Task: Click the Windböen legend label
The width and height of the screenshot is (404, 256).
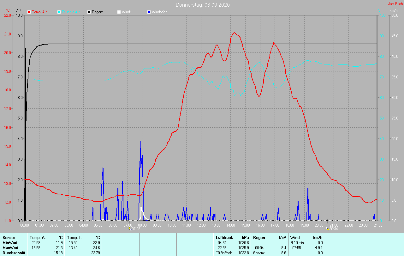Action: tap(160, 12)
